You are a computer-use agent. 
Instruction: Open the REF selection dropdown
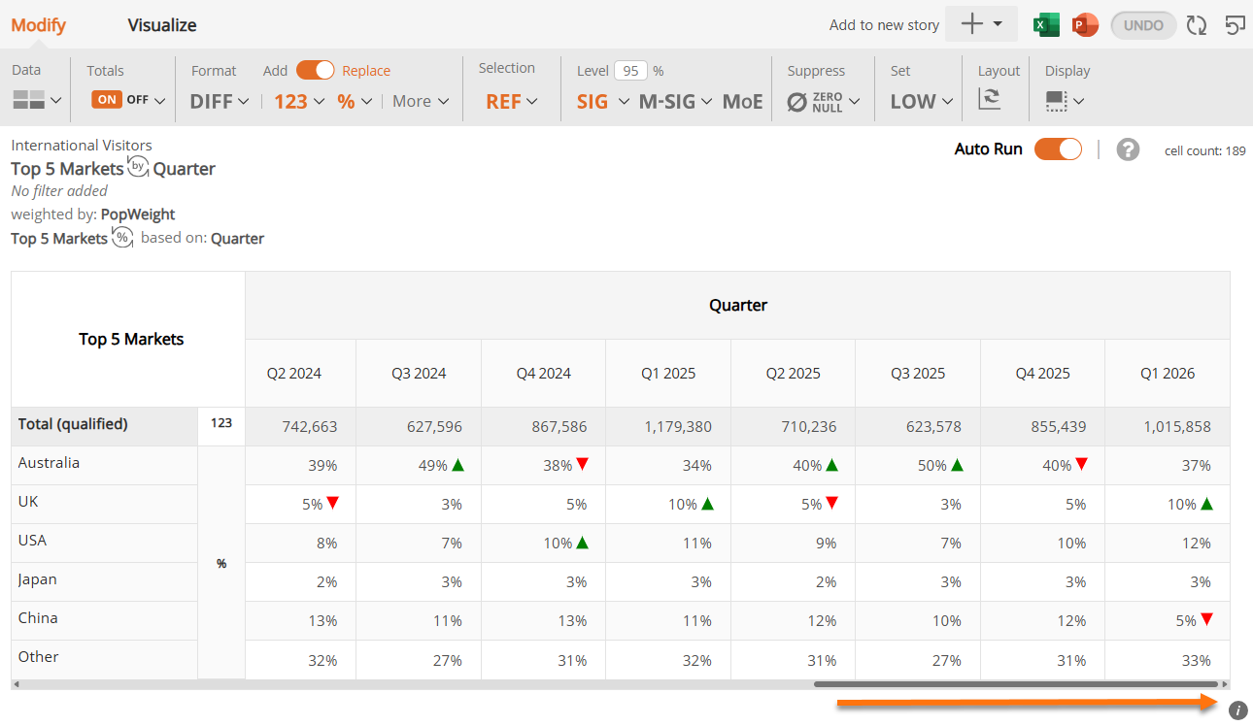[x=512, y=101]
